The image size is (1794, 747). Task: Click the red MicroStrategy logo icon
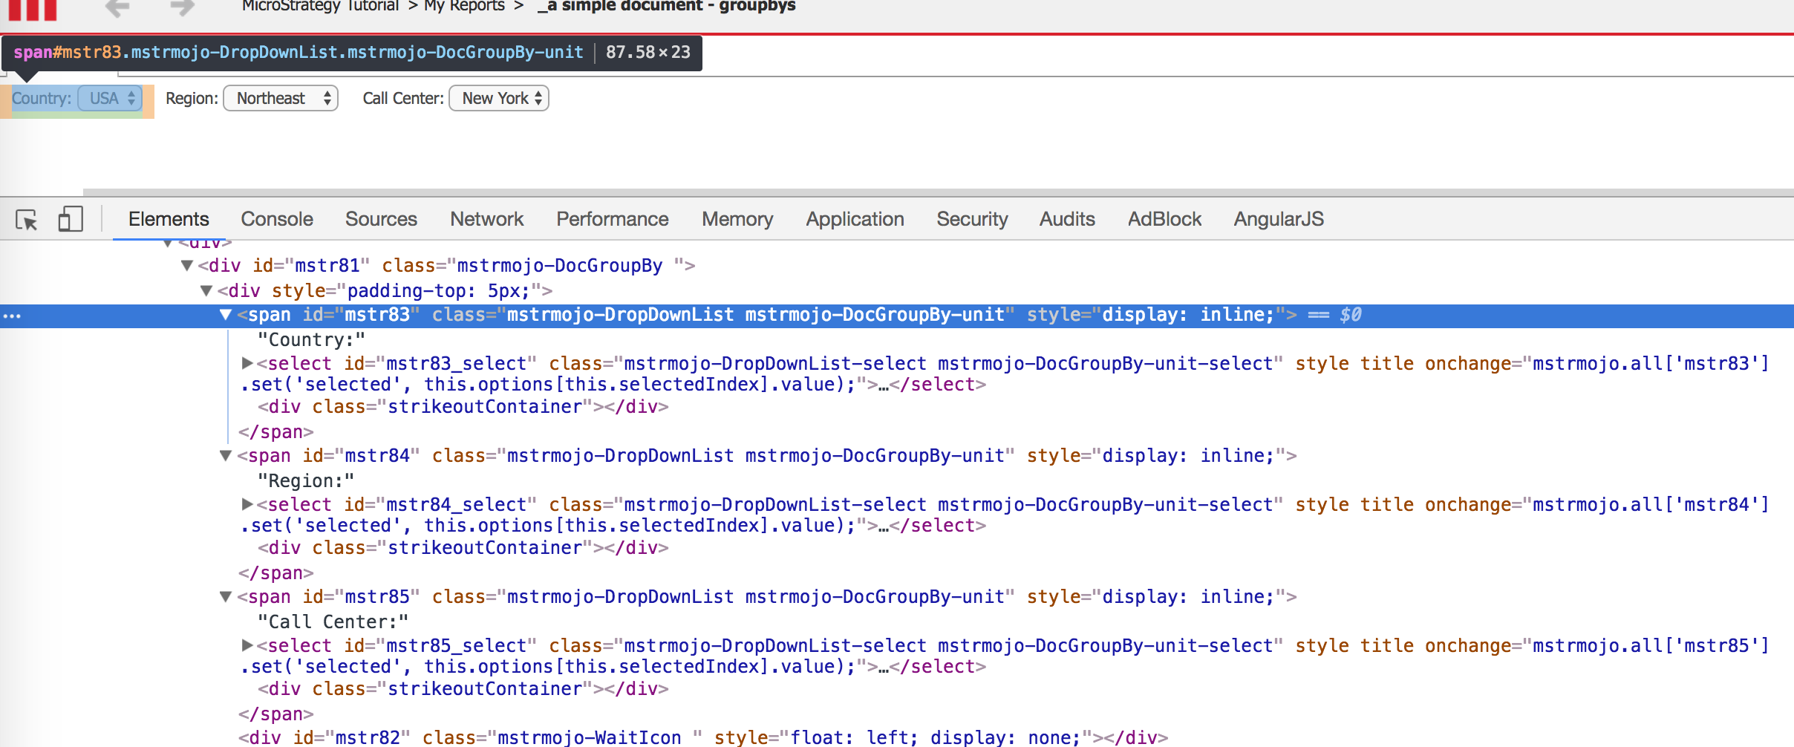click(x=33, y=10)
